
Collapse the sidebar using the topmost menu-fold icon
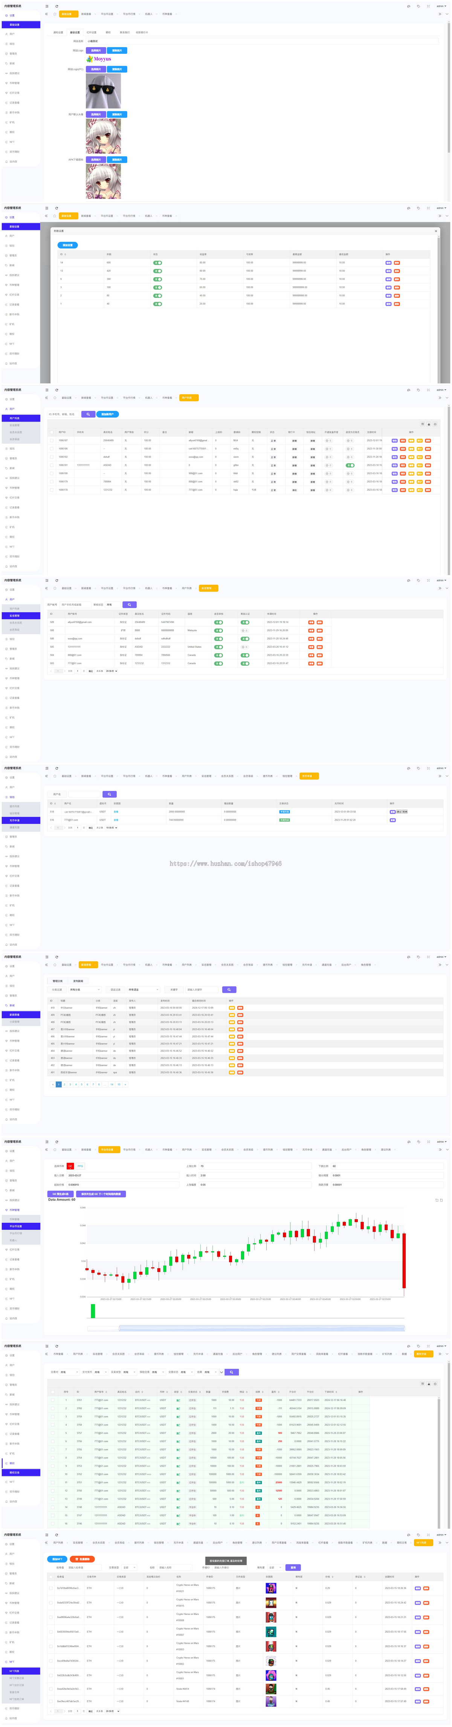(x=46, y=6)
